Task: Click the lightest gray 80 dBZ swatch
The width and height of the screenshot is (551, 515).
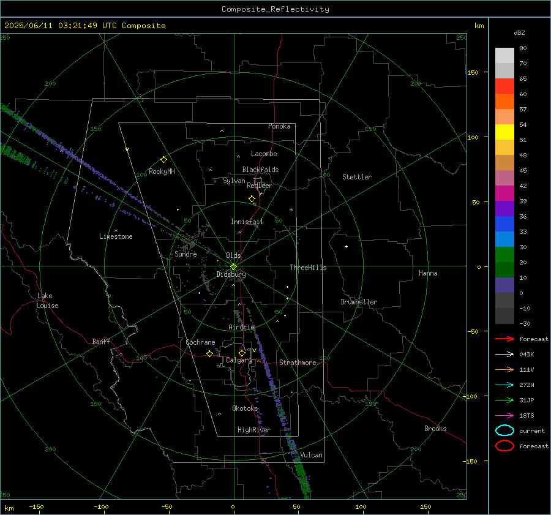Action: pyautogui.click(x=504, y=56)
